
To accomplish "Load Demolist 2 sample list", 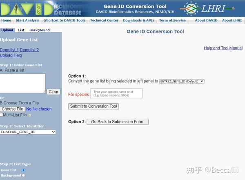I will pyautogui.click(x=29, y=50).
